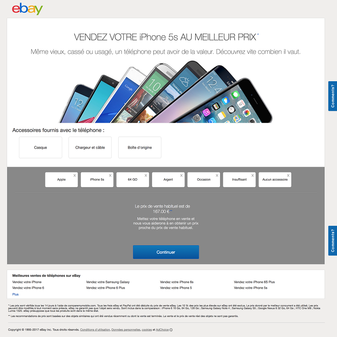The image size is (337, 337).
Task: Expand the Plus link for more phones
Action: tap(15, 294)
